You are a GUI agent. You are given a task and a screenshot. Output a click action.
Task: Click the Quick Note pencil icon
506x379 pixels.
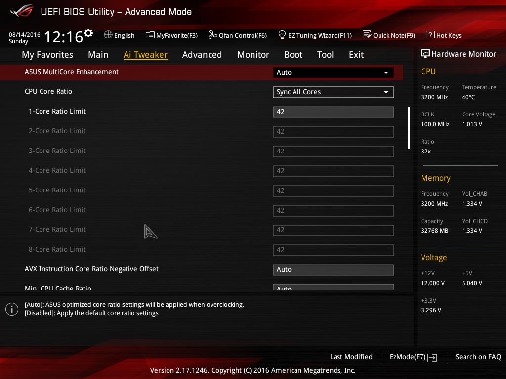(x=367, y=35)
